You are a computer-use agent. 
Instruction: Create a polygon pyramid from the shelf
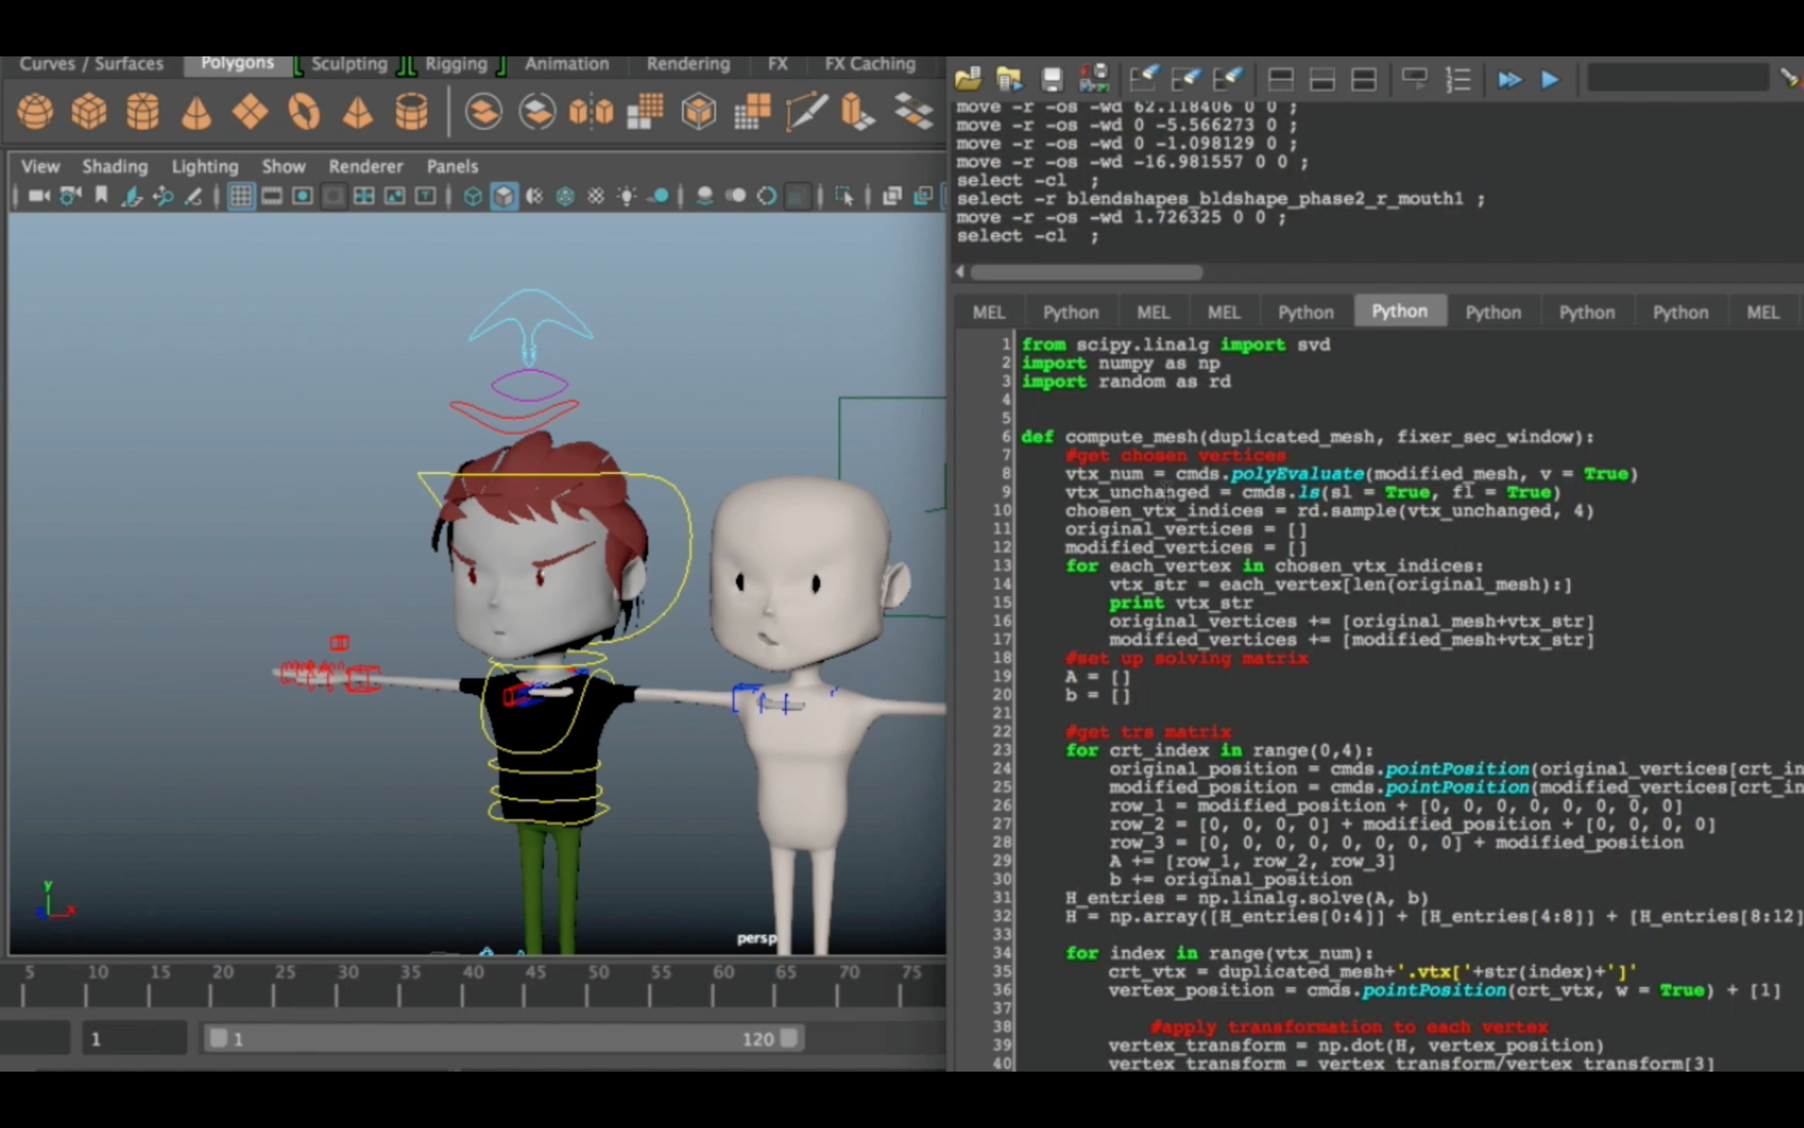[x=357, y=112]
